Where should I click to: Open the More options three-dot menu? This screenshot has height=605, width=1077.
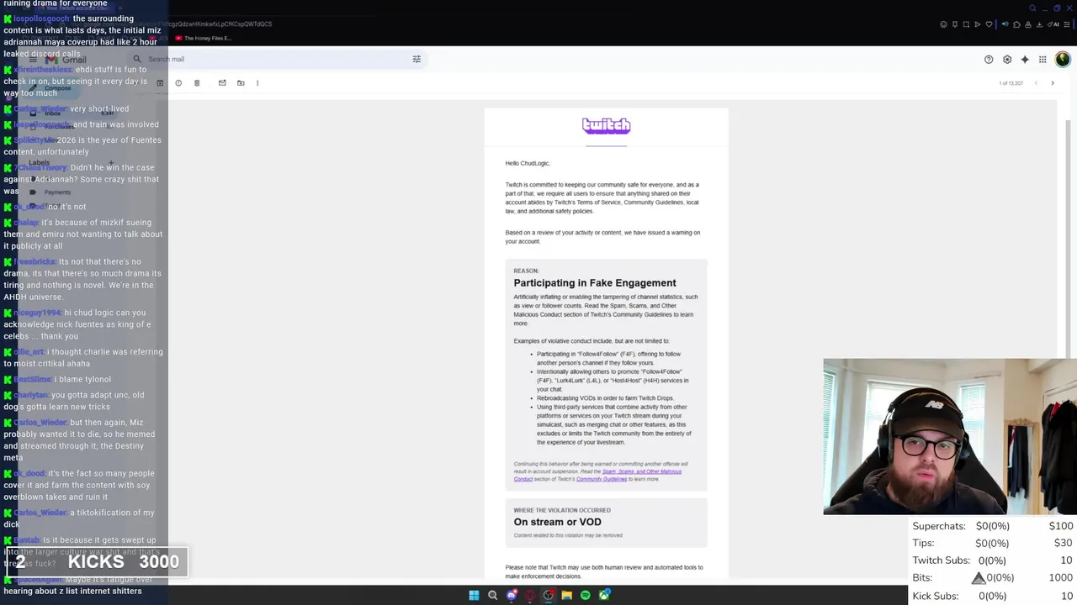(257, 83)
